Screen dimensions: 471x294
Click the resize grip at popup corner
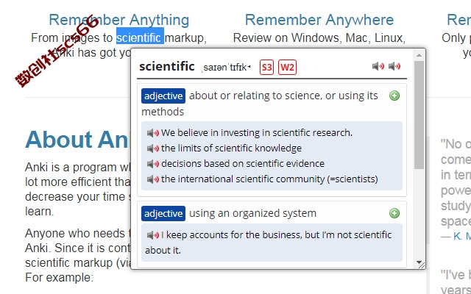422,265
